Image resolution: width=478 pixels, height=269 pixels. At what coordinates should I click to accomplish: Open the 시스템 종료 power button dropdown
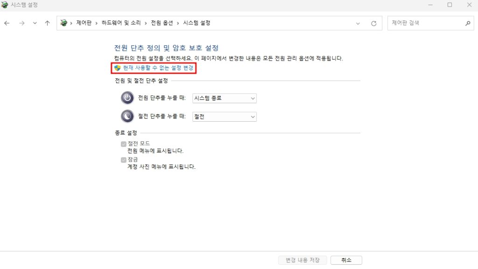click(x=225, y=98)
